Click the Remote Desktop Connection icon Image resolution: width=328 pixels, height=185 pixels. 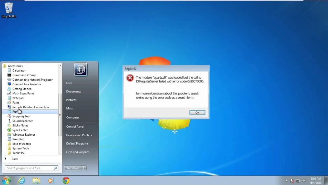click(x=9, y=107)
